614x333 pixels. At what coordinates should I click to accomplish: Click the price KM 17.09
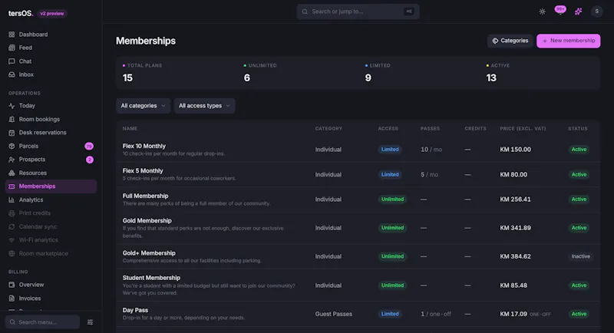pos(513,314)
